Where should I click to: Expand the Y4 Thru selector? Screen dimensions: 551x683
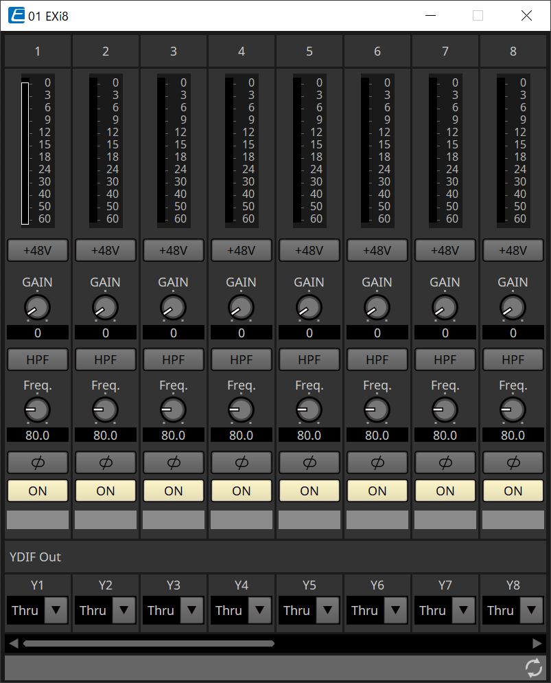[260, 610]
